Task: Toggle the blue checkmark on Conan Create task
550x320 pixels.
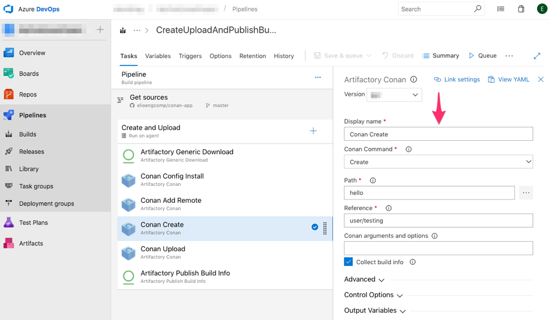Action: (315, 228)
